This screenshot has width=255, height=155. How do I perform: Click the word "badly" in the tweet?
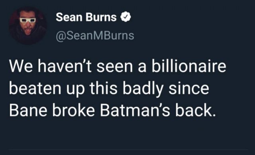(143, 90)
